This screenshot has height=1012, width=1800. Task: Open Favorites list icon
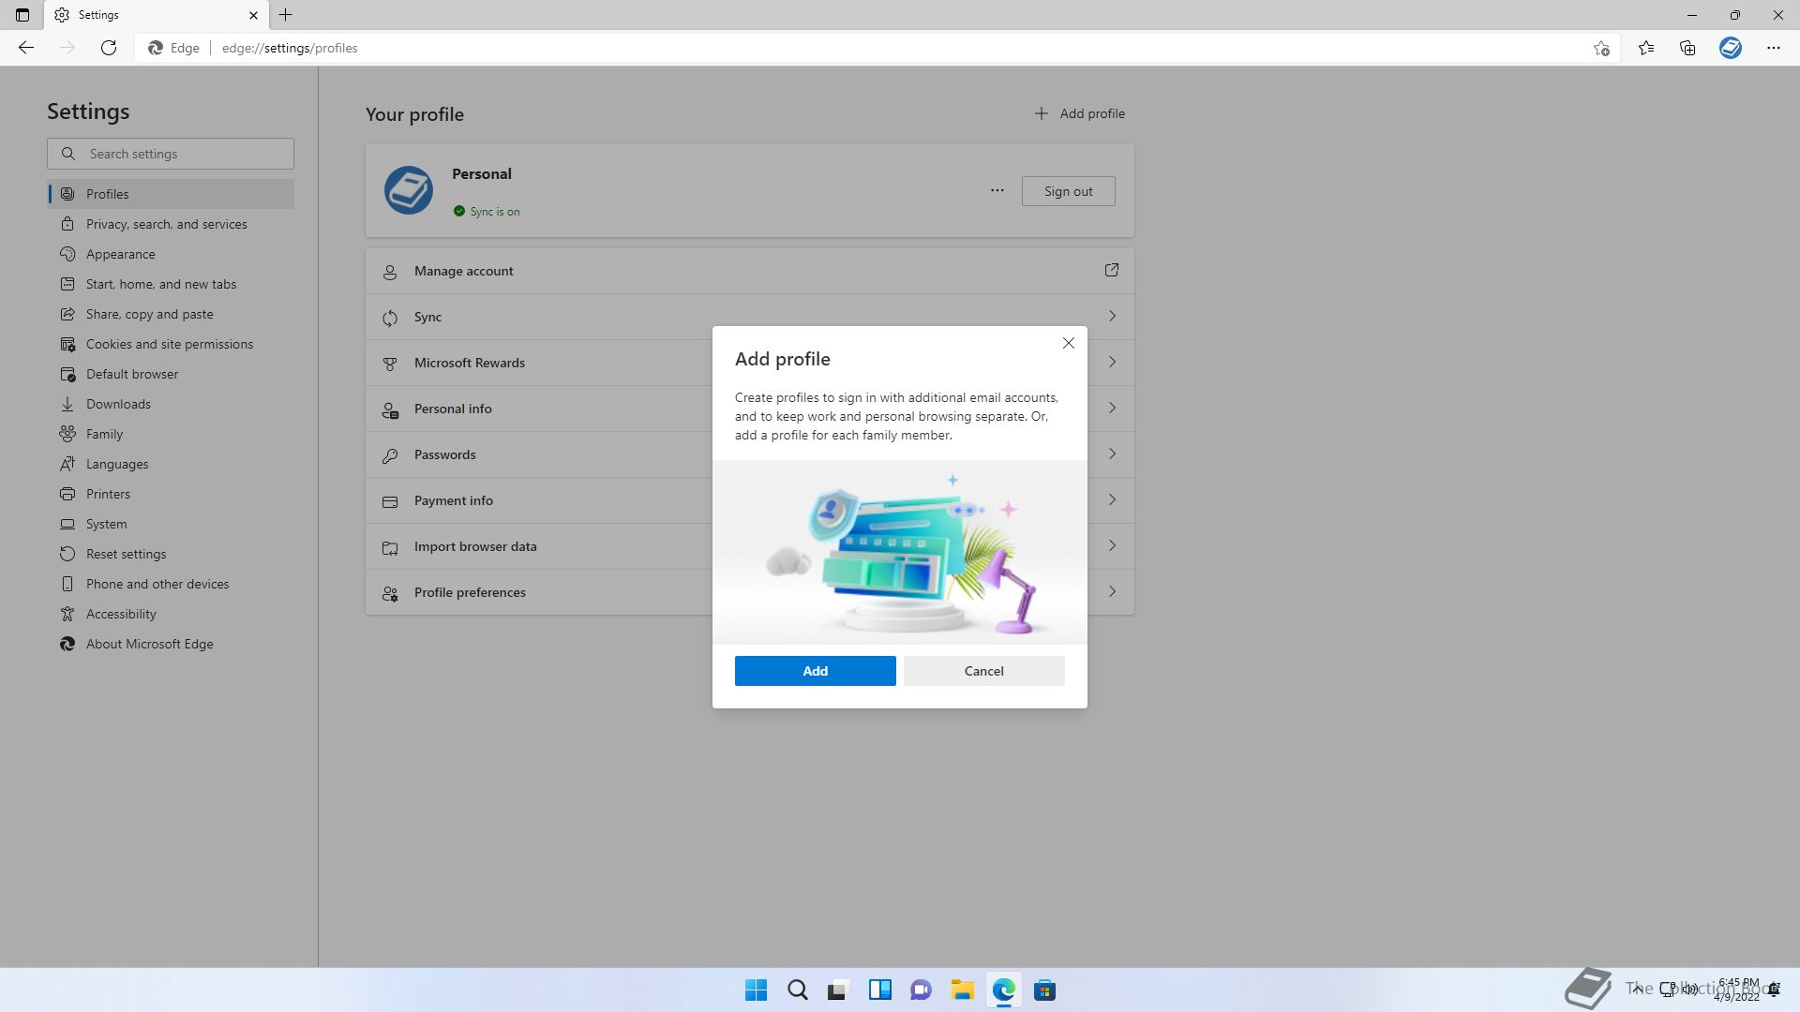click(x=1646, y=48)
